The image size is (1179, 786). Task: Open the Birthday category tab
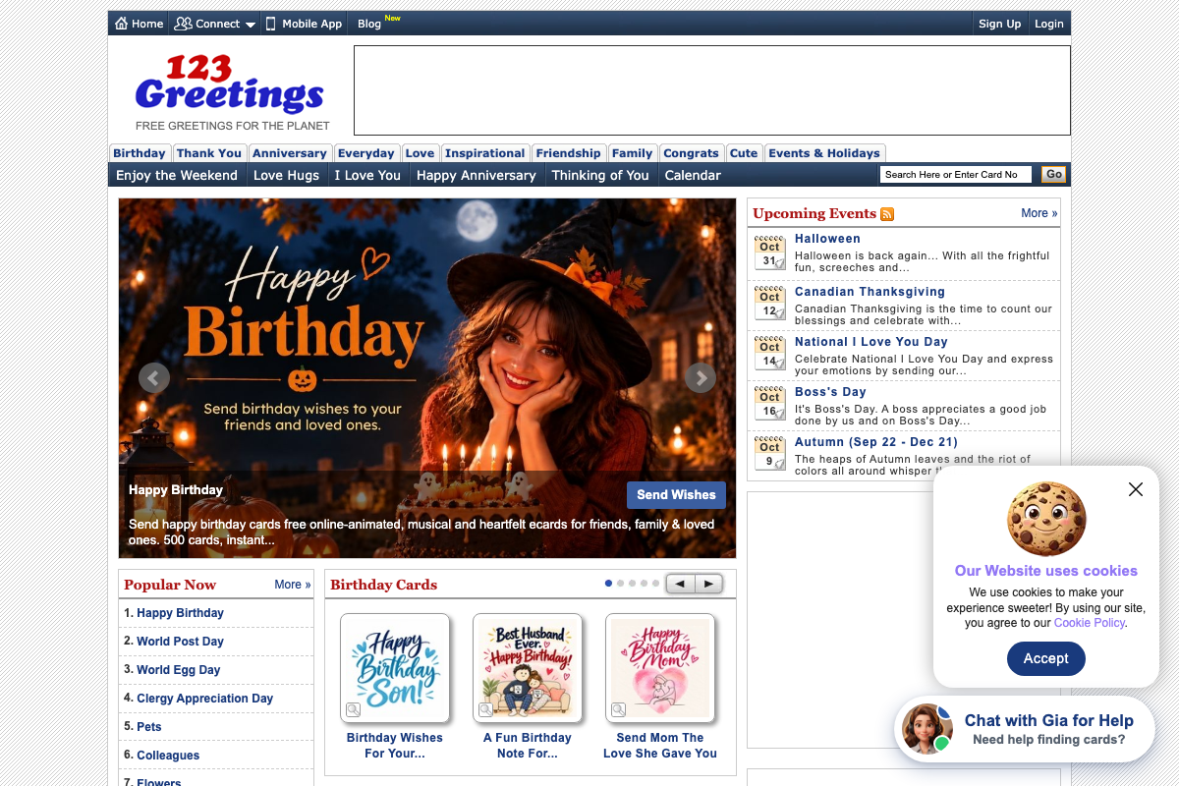140,153
